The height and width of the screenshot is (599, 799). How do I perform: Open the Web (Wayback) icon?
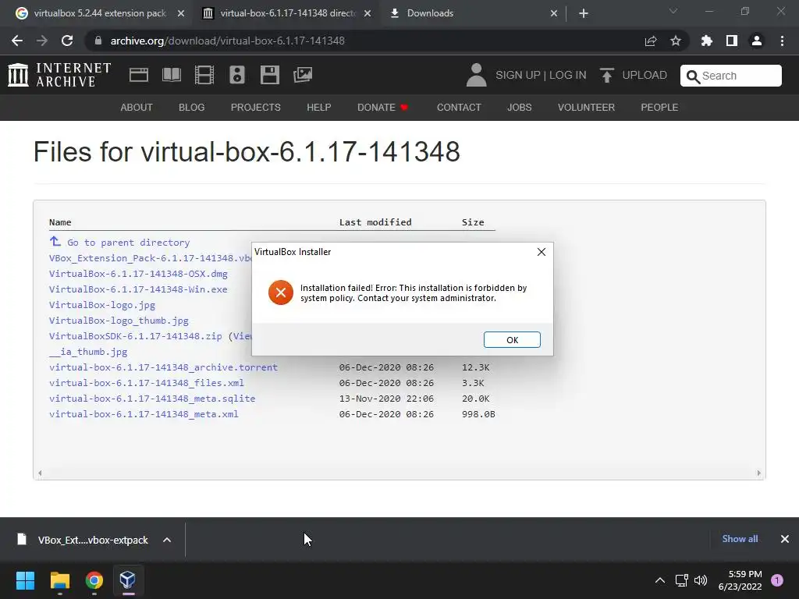click(x=139, y=75)
